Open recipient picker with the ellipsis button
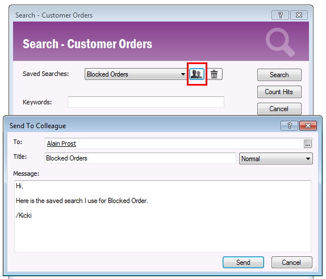Viewport: 326px width, 279px height. [307, 143]
